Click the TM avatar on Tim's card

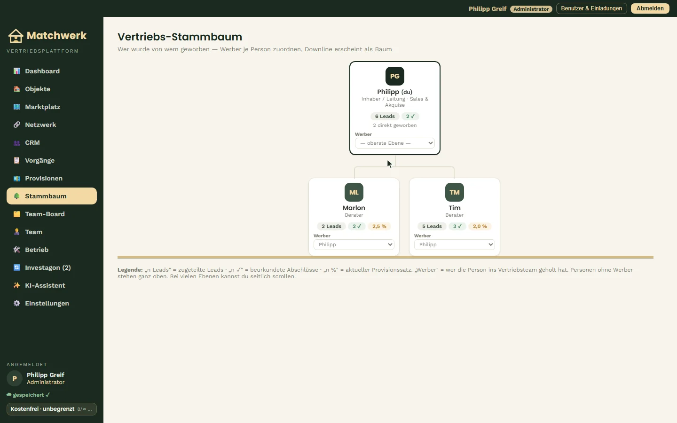[455, 192]
